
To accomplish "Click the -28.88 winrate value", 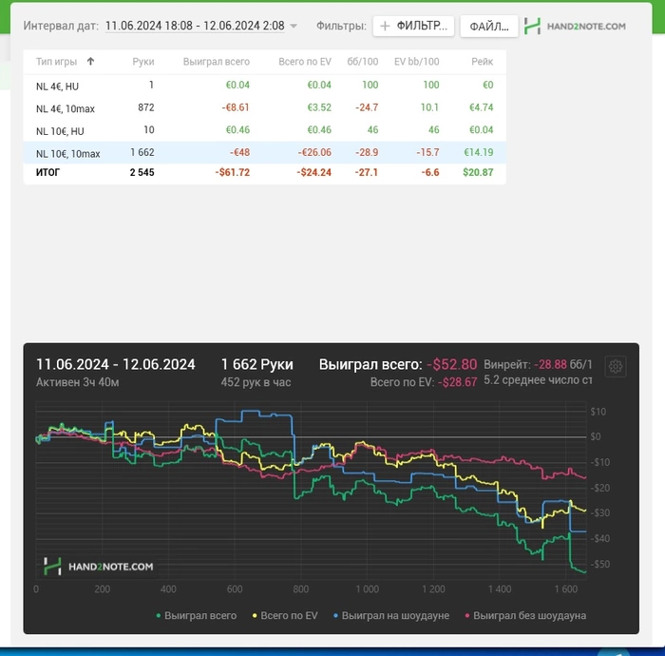I will point(550,364).
